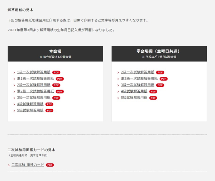The width and height of the screenshot is (215, 181).
Task: Open 準2級一次試験解答用紙 link under 準会場用
Action: [139, 78]
